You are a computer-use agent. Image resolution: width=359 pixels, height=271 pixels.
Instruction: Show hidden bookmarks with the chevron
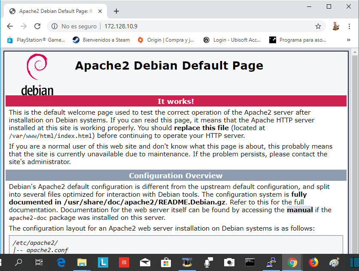point(348,40)
